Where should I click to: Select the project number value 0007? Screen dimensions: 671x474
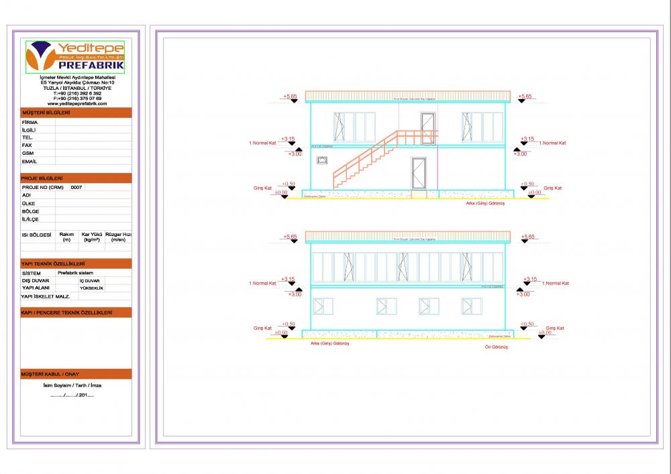point(76,187)
